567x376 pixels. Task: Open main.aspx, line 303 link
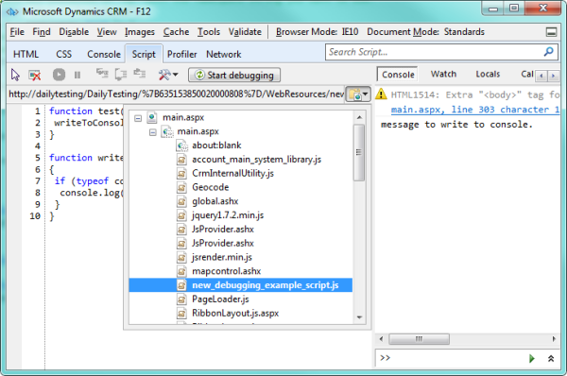pyautogui.click(x=475, y=110)
